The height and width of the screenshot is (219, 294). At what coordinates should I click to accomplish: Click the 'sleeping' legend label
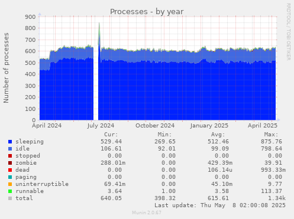coord(30,142)
